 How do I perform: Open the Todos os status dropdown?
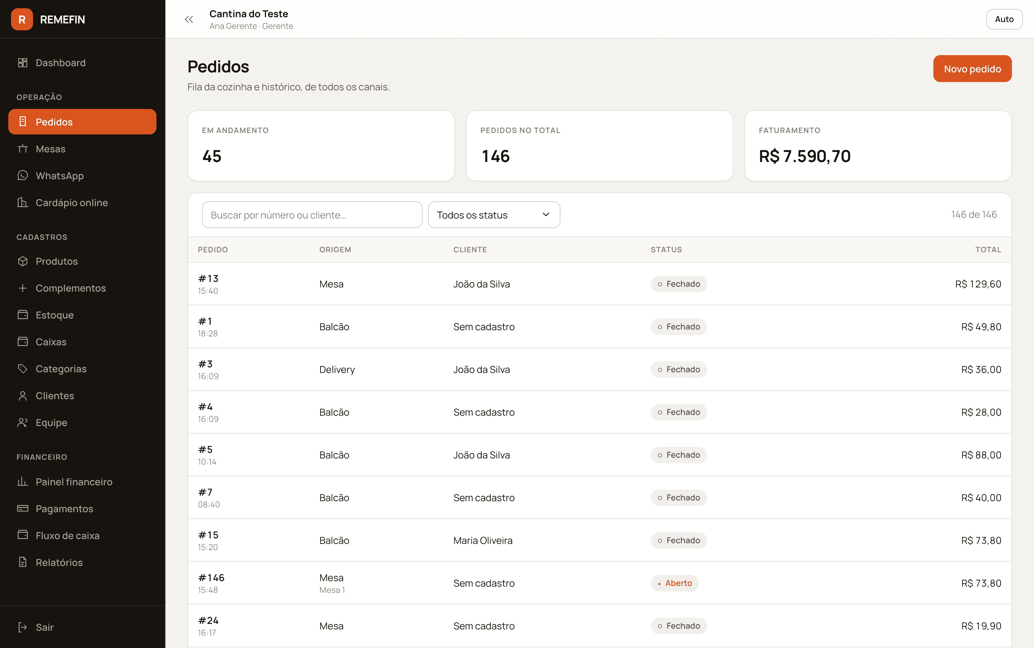(494, 215)
